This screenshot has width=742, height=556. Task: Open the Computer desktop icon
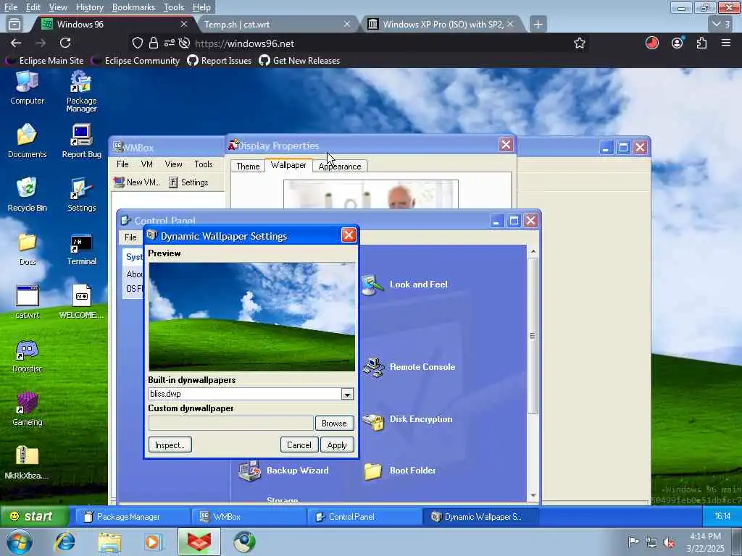coord(27,88)
